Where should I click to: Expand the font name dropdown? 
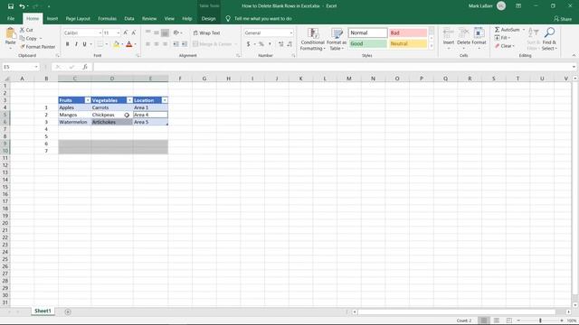[100, 33]
